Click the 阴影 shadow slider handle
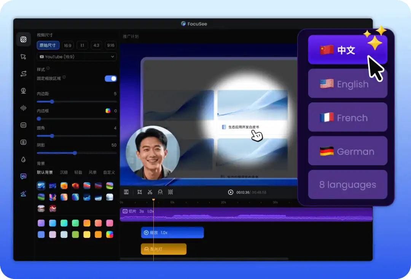The height and width of the screenshot is (279, 411). click(x=75, y=153)
